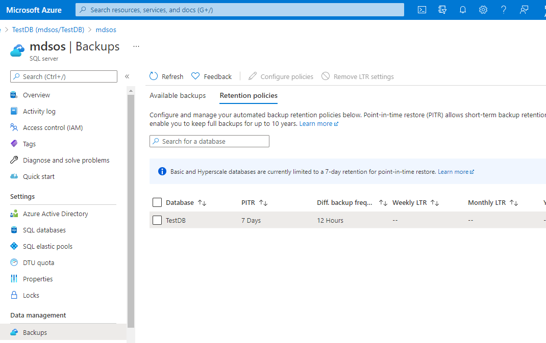
Task: Click the Refresh toolbar button
Action: coord(166,76)
